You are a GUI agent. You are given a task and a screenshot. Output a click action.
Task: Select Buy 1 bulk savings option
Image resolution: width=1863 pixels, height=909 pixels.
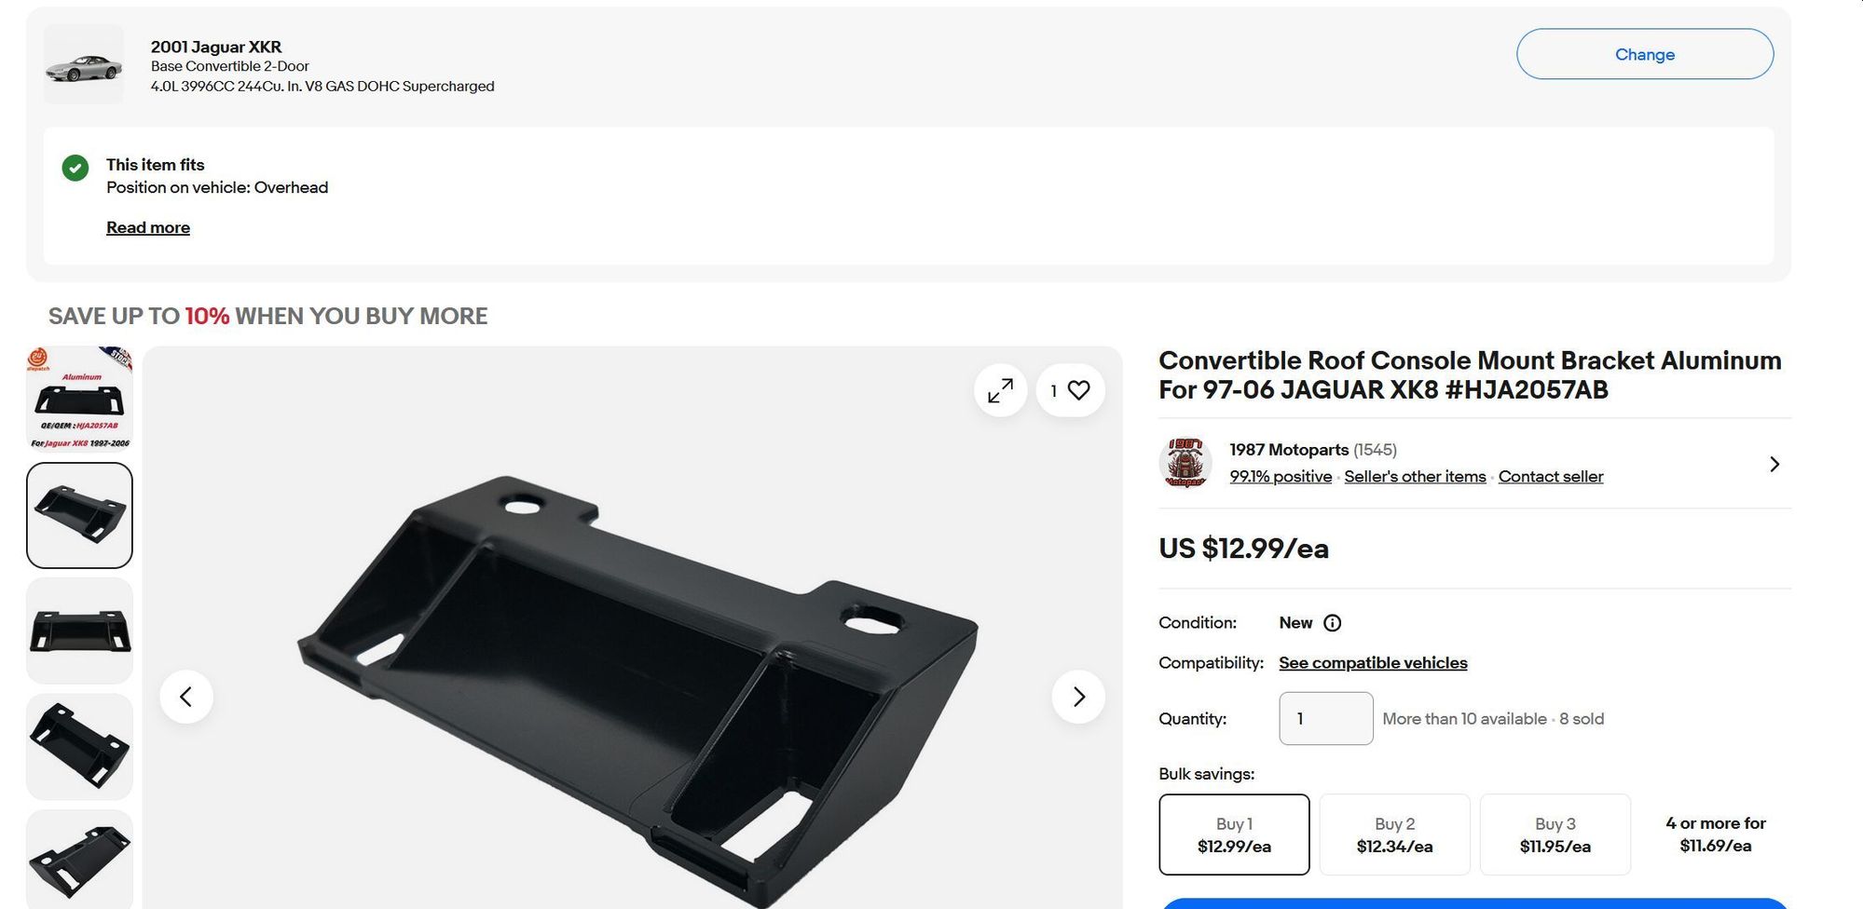click(1234, 834)
